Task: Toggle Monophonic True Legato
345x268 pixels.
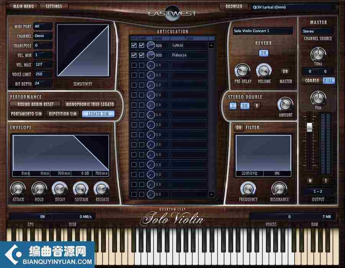Action: click(90, 104)
